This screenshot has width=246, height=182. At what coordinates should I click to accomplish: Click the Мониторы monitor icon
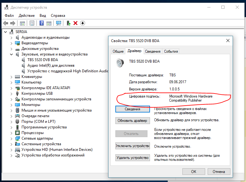click(17, 105)
